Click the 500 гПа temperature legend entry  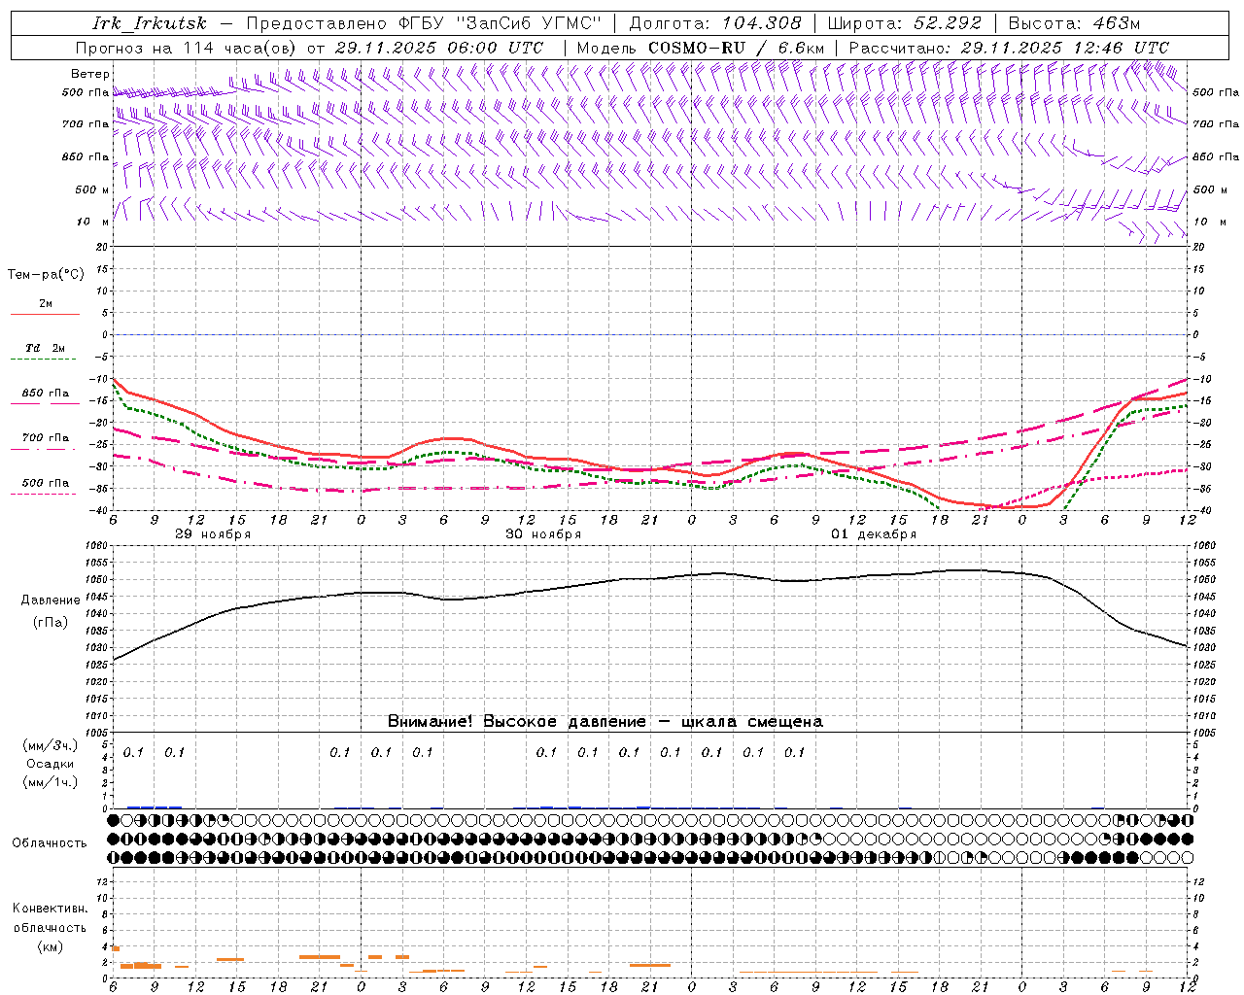(x=45, y=483)
